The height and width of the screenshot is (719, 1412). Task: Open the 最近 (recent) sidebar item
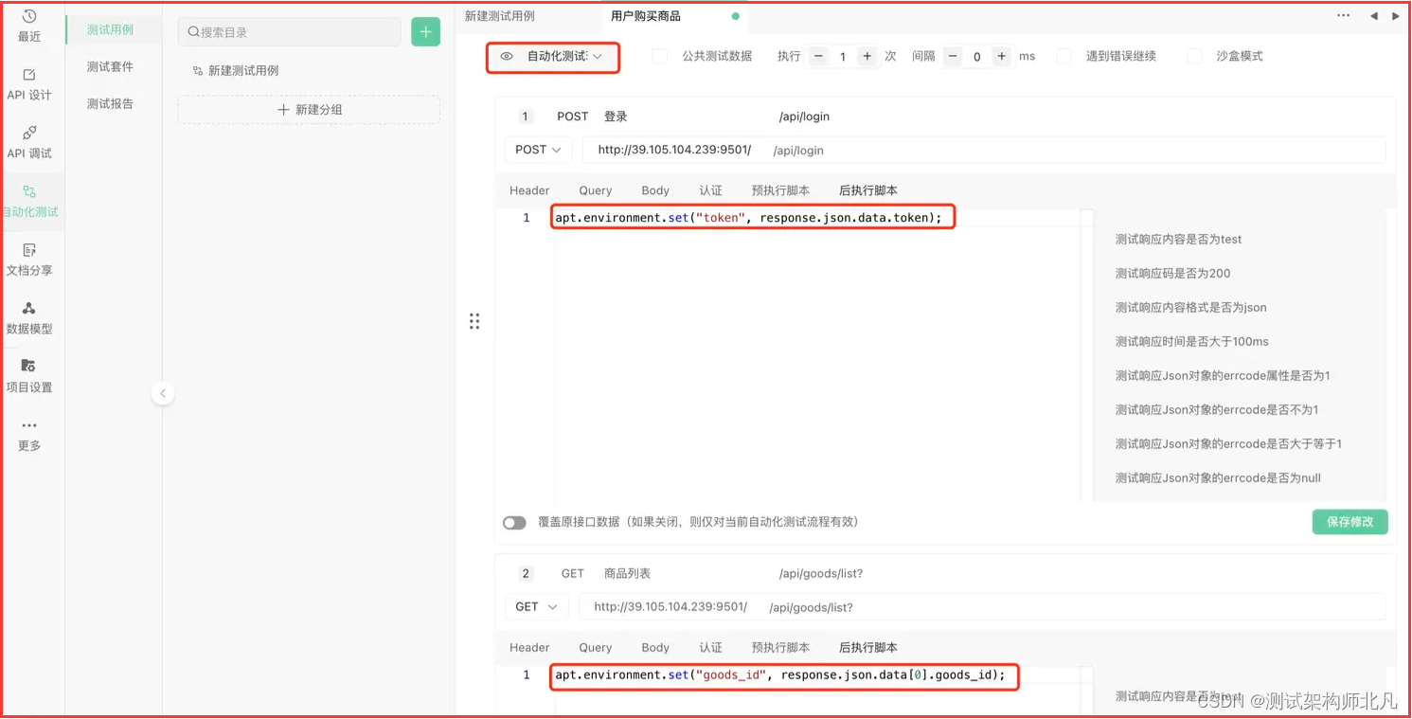[x=29, y=26]
